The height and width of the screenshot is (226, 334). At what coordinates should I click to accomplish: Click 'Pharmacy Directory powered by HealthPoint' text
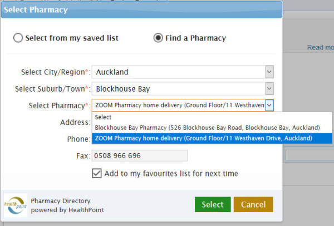pyautogui.click(x=67, y=205)
